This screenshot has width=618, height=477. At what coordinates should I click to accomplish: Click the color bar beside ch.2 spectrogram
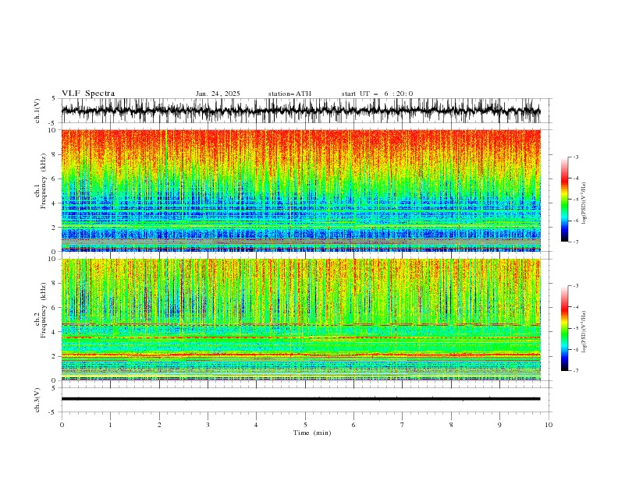pos(564,328)
